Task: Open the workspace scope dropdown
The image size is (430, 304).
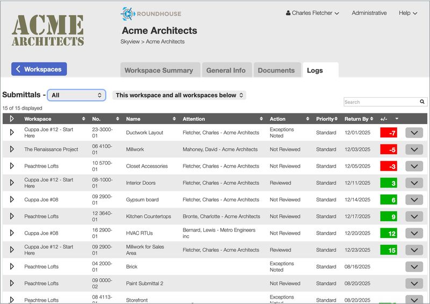Action: pos(180,95)
